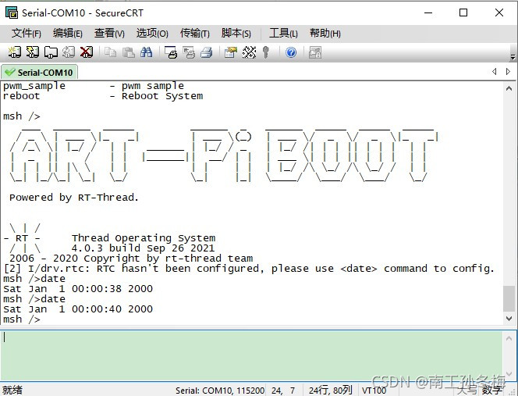Click the Connect in Tab icon
The image size is (518, 396).
click(51, 52)
